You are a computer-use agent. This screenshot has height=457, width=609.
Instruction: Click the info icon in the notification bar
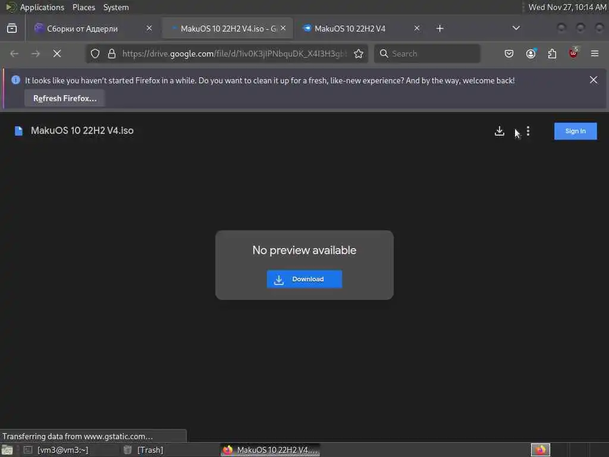tap(15, 80)
